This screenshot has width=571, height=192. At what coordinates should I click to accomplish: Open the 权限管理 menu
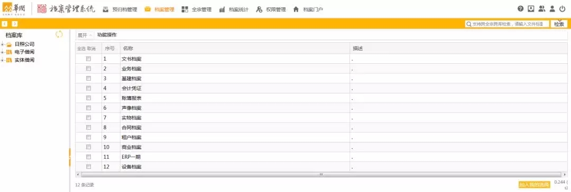coord(276,10)
